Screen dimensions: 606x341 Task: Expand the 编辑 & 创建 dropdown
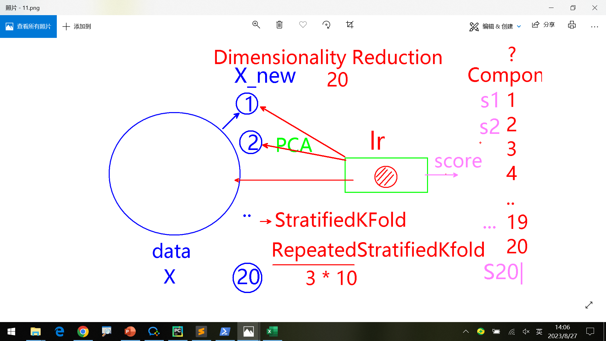(495, 27)
